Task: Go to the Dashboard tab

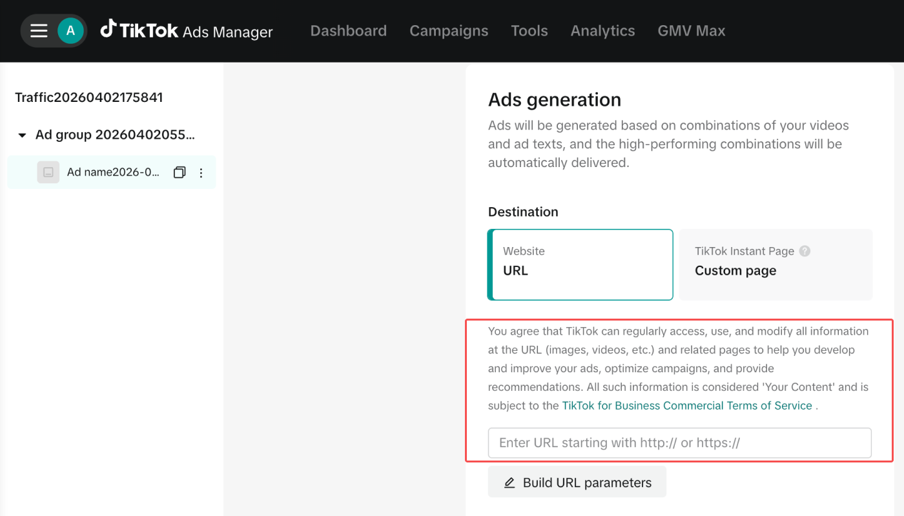Action: tap(348, 31)
